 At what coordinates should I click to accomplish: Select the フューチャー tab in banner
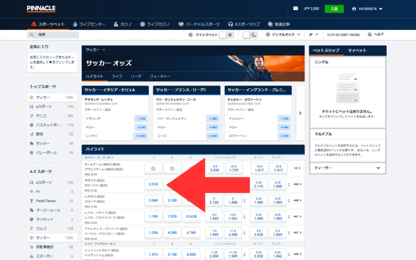[160, 76]
